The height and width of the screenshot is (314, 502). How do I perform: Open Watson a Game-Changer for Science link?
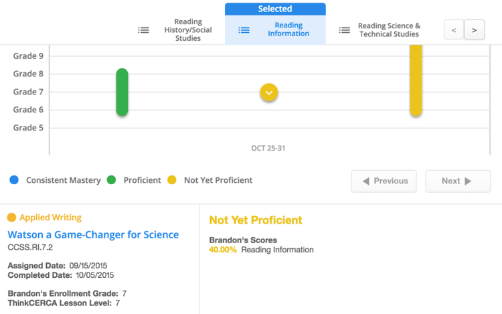[93, 234]
